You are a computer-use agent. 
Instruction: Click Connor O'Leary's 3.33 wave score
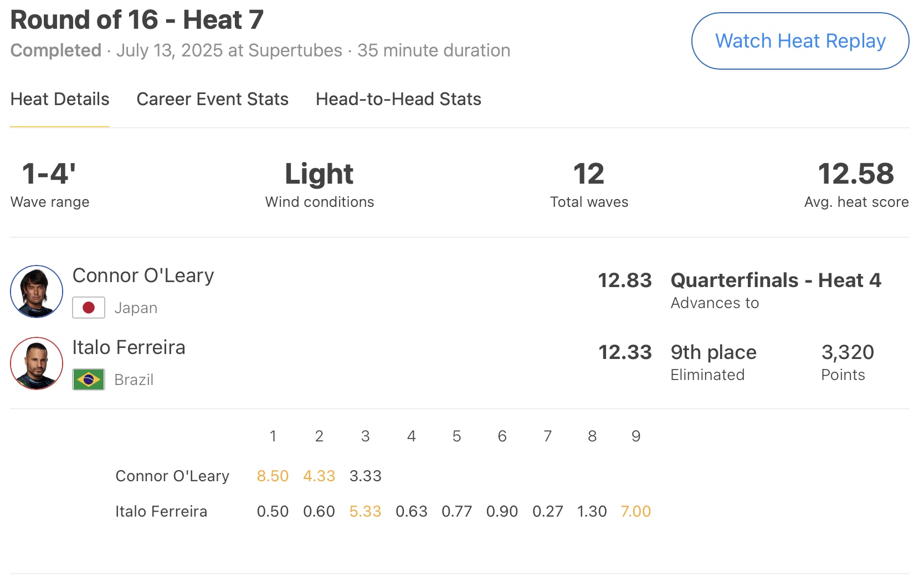(365, 476)
